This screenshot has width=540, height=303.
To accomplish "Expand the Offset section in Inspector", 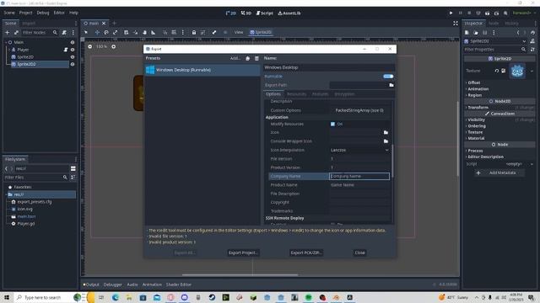I will pos(474,82).
